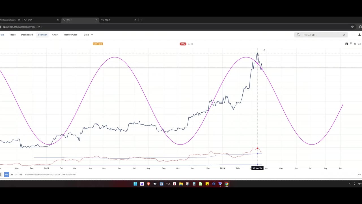
Task: Show hidden system tray icons chevron
Action: (350, 184)
